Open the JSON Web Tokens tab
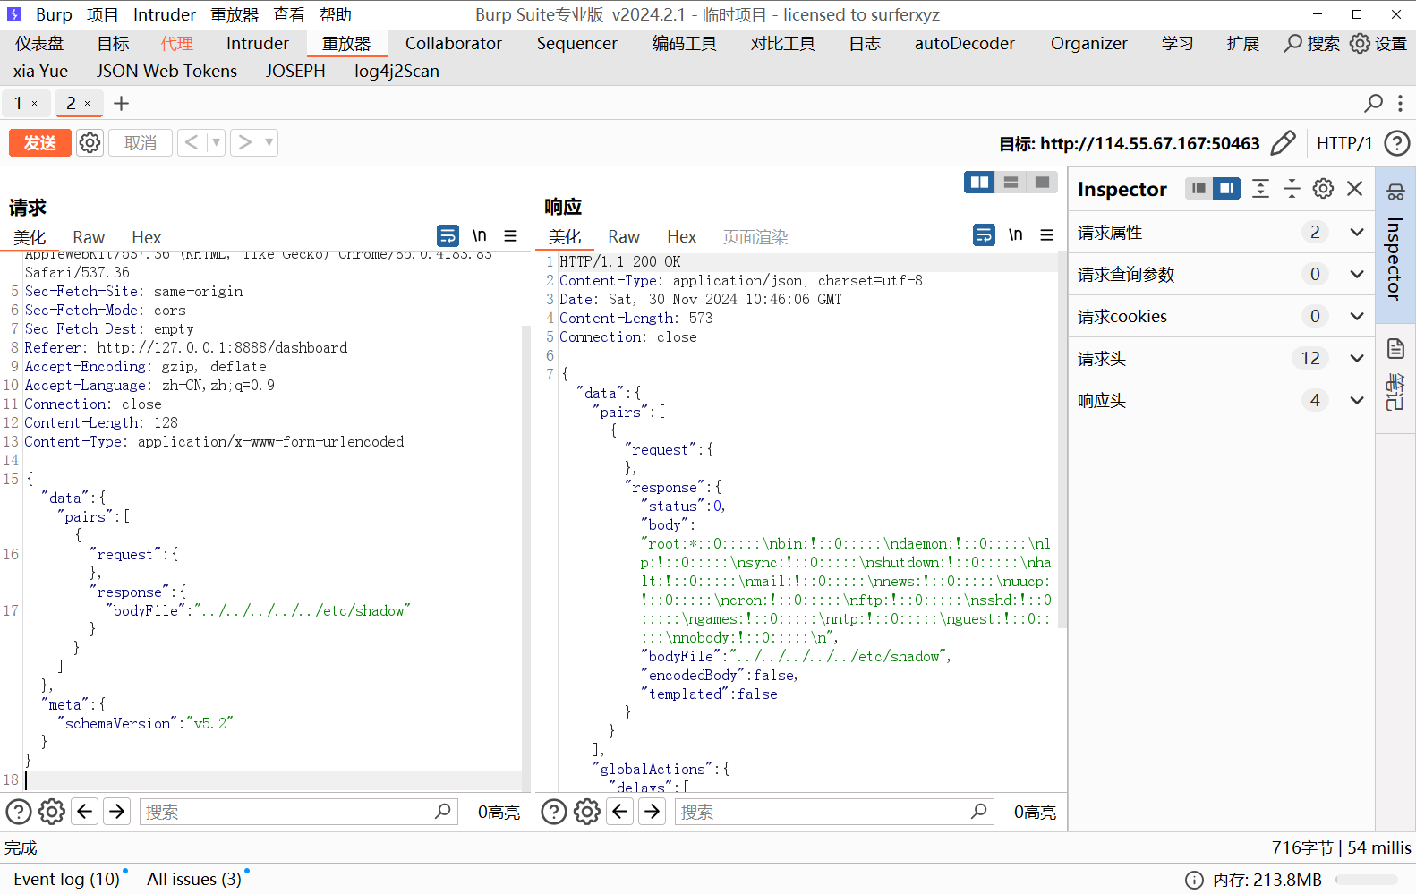1416x894 pixels. click(x=167, y=71)
